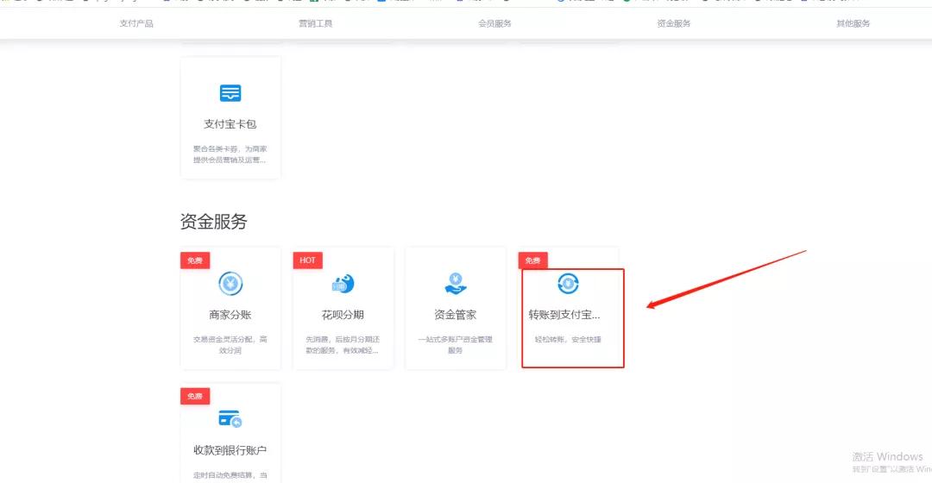Click the 免费 badge on 收款到银行账户

coord(195,396)
